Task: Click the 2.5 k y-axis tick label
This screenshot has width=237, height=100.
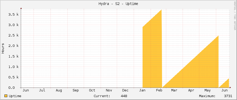Action: [14, 35]
